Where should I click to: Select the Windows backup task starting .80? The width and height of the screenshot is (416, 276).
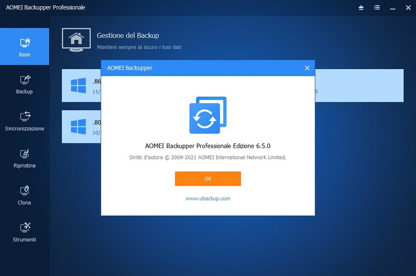(x=81, y=127)
